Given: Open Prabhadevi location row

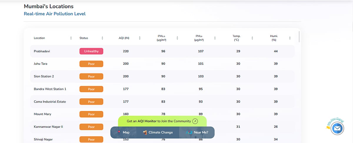Looking at the screenshot, I should click(x=162, y=51).
